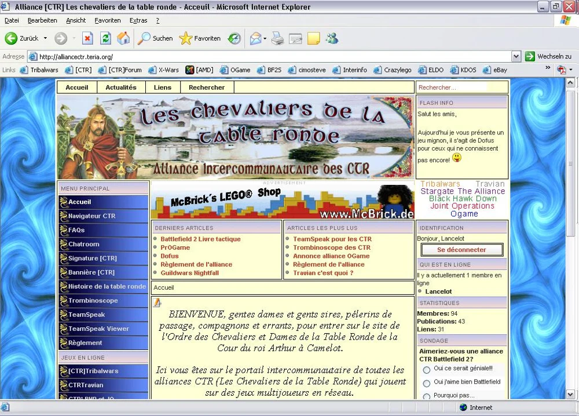Expand the Zurück history dropdown arrow
Screen dimensions: 579x416
click(x=45, y=38)
